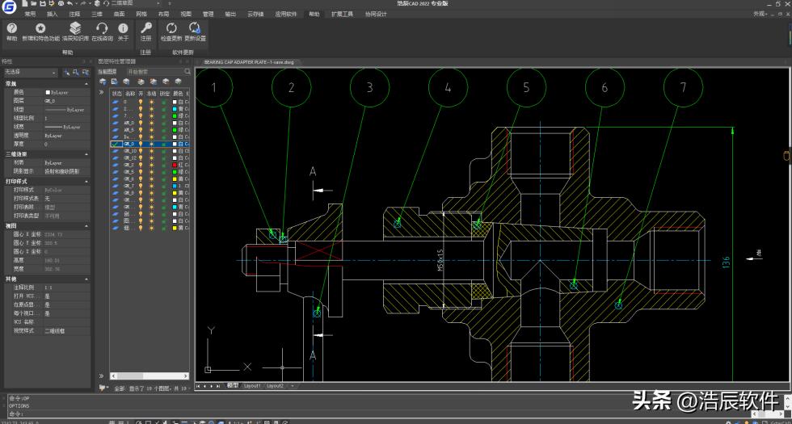This screenshot has height=424, width=792.
Task: Switch to the Layout1 tab
Action: tap(253, 386)
